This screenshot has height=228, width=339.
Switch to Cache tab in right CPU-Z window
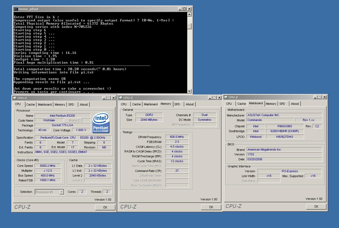point(241,104)
